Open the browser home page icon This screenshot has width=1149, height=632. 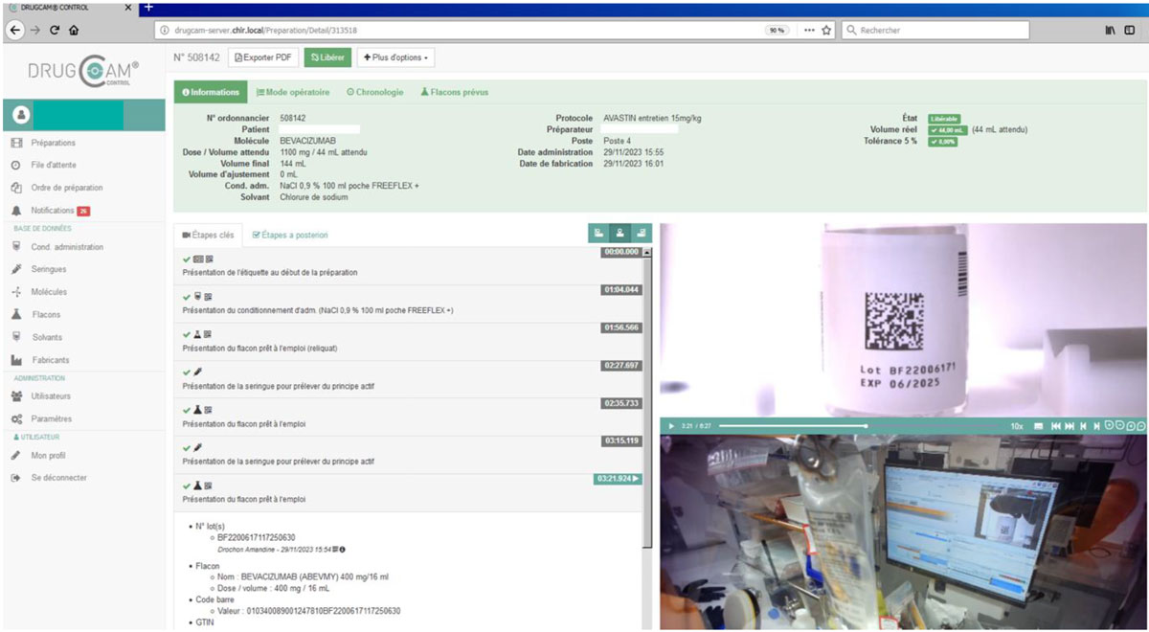[74, 31]
